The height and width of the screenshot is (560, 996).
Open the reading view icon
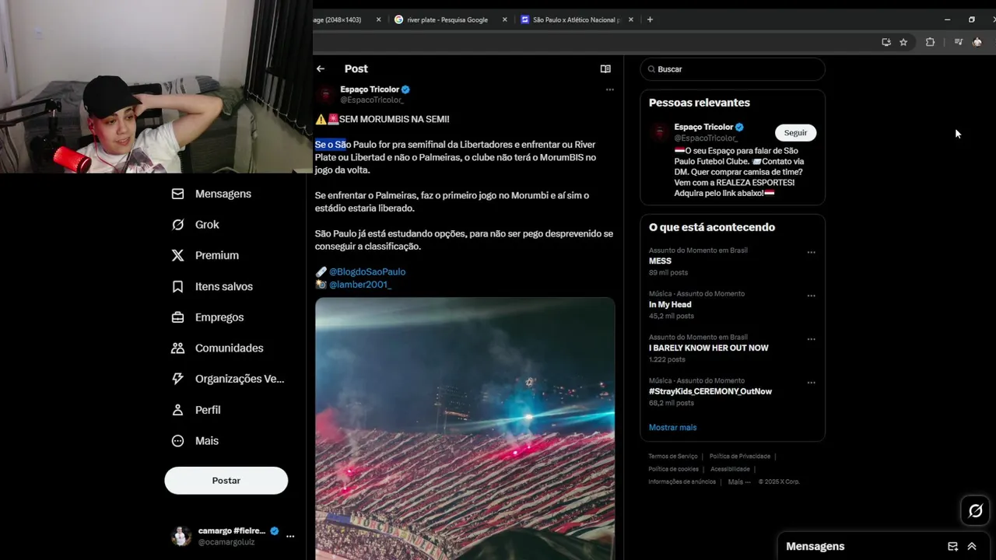tap(605, 68)
